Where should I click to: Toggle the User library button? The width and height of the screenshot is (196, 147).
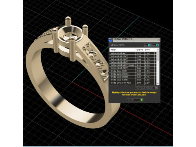tap(155, 45)
